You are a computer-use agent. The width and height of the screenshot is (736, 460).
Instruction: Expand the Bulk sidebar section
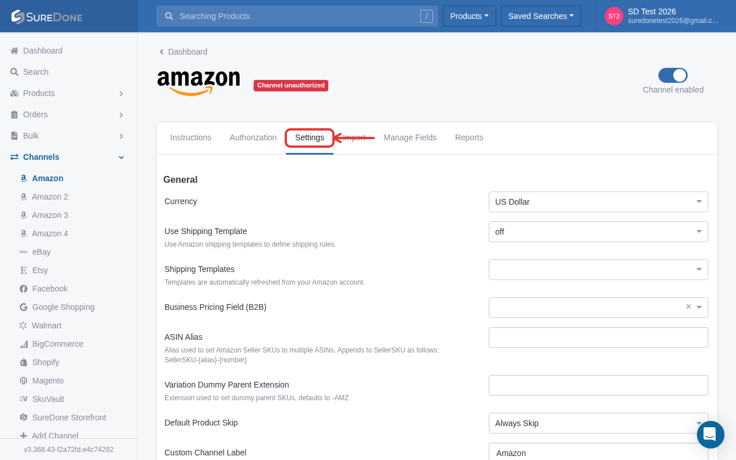[x=121, y=136]
